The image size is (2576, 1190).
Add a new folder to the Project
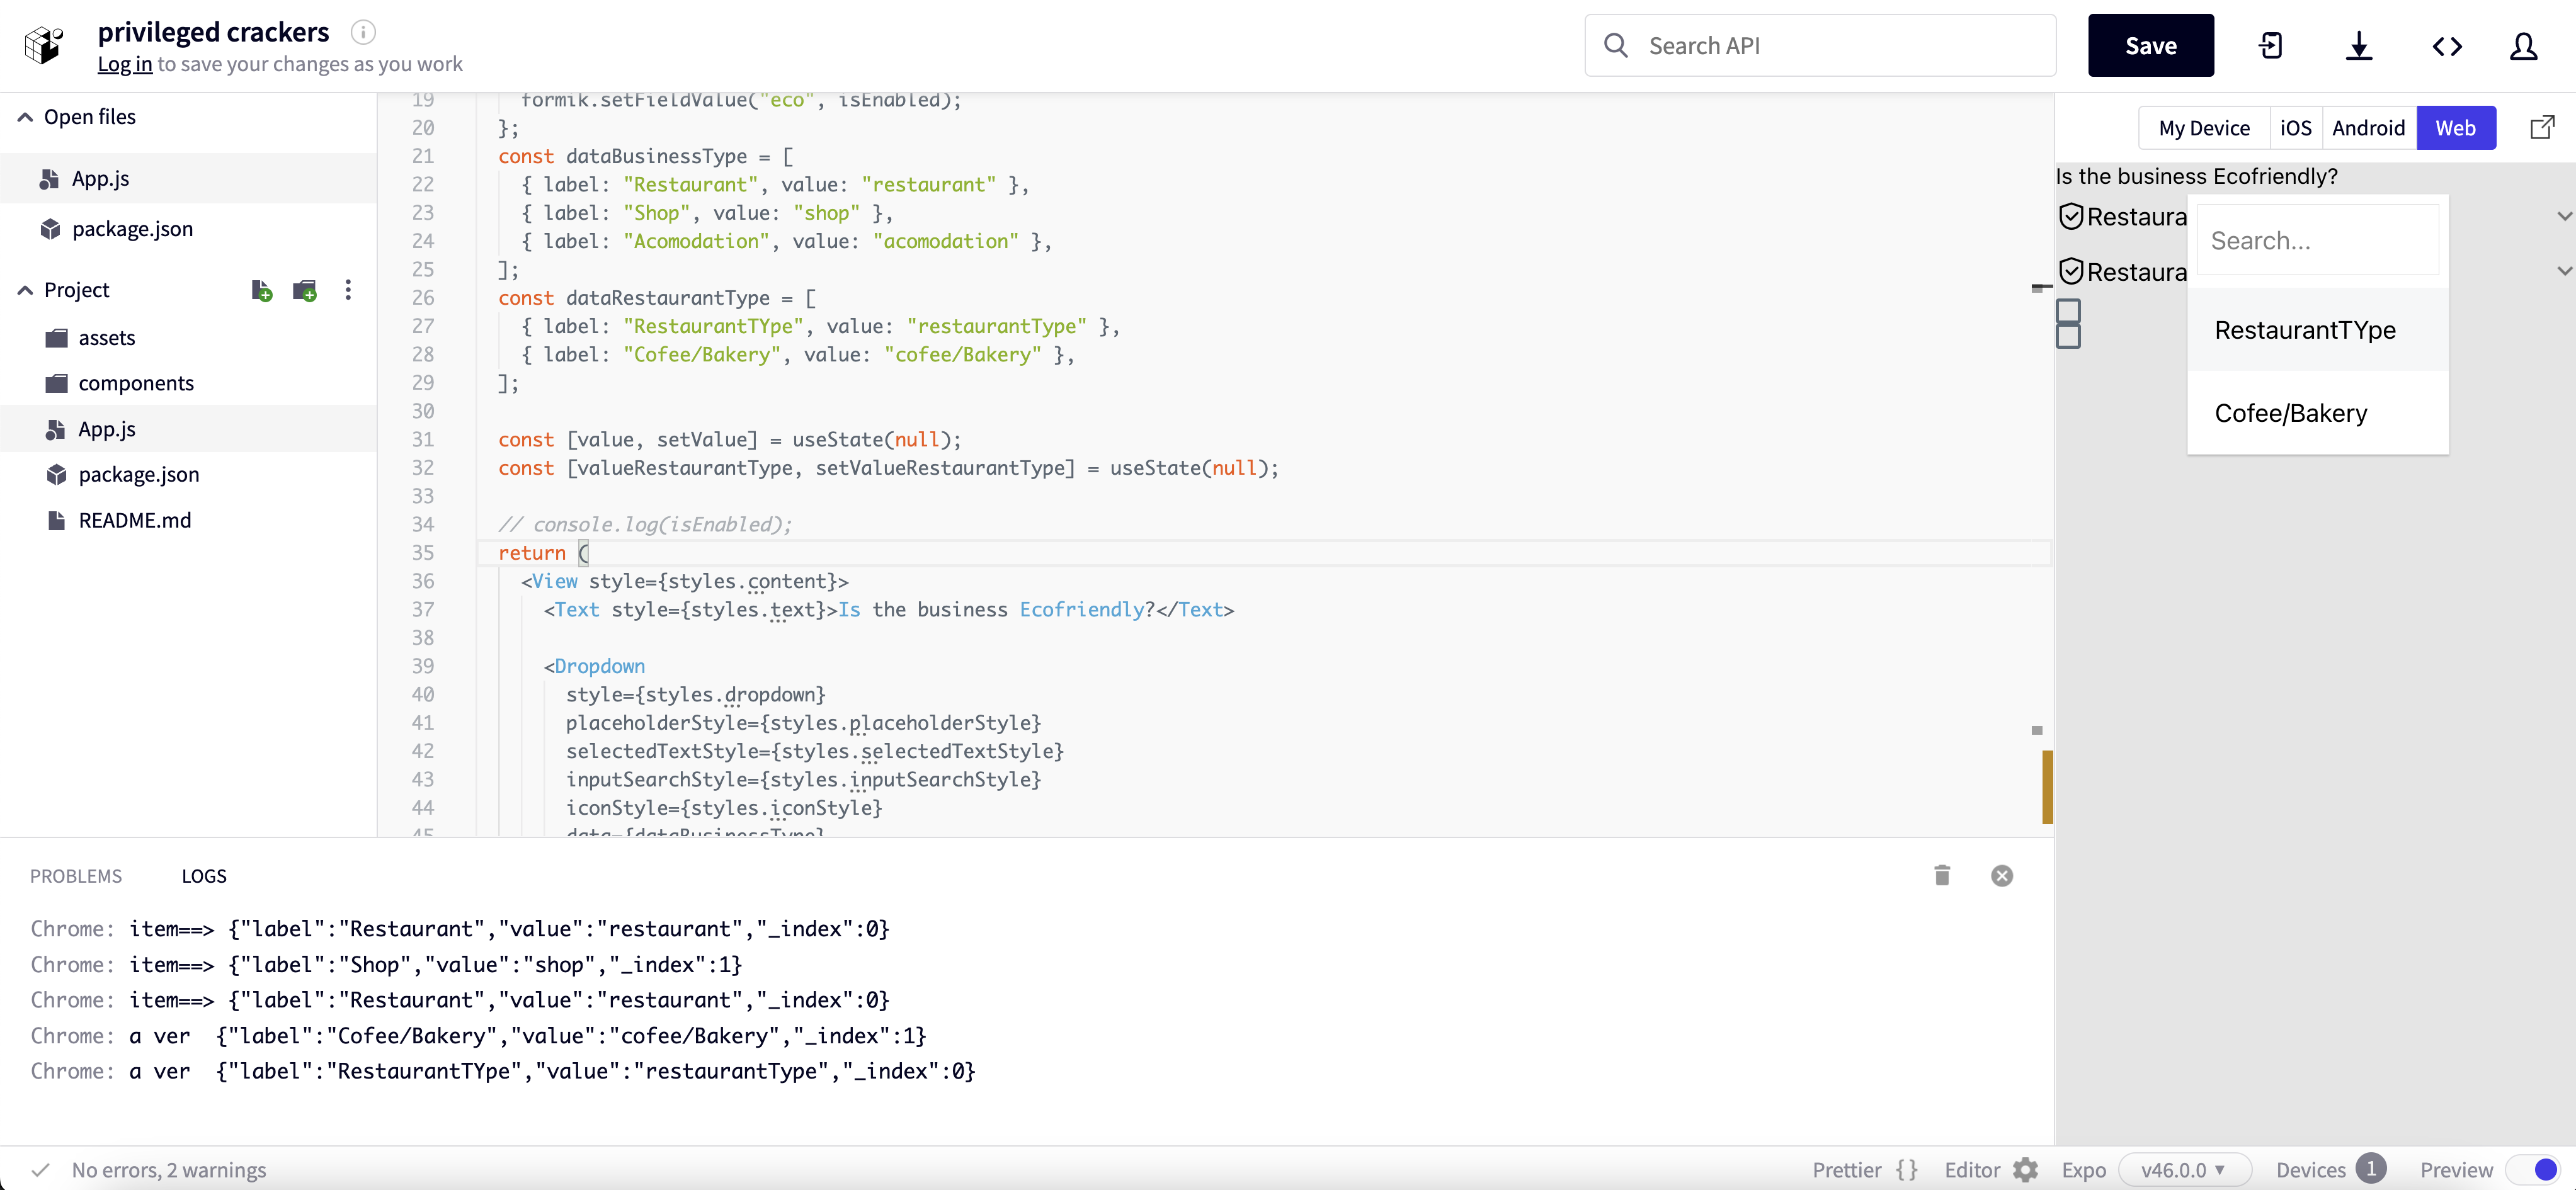tap(305, 290)
